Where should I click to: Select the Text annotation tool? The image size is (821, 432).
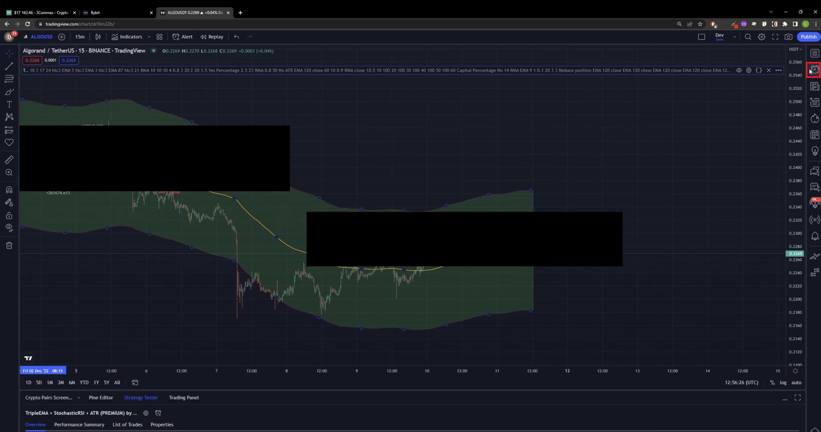9,105
